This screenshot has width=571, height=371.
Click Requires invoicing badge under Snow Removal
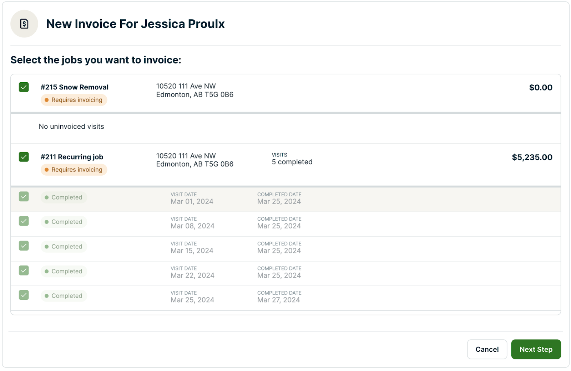pyautogui.click(x=74, y=100)
